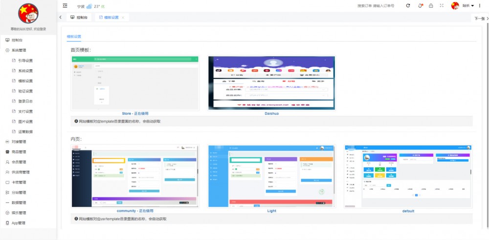Collapse the sidebar with the menu-fold icon
Viewport: 489px width, 240px height.
[65, 6]
